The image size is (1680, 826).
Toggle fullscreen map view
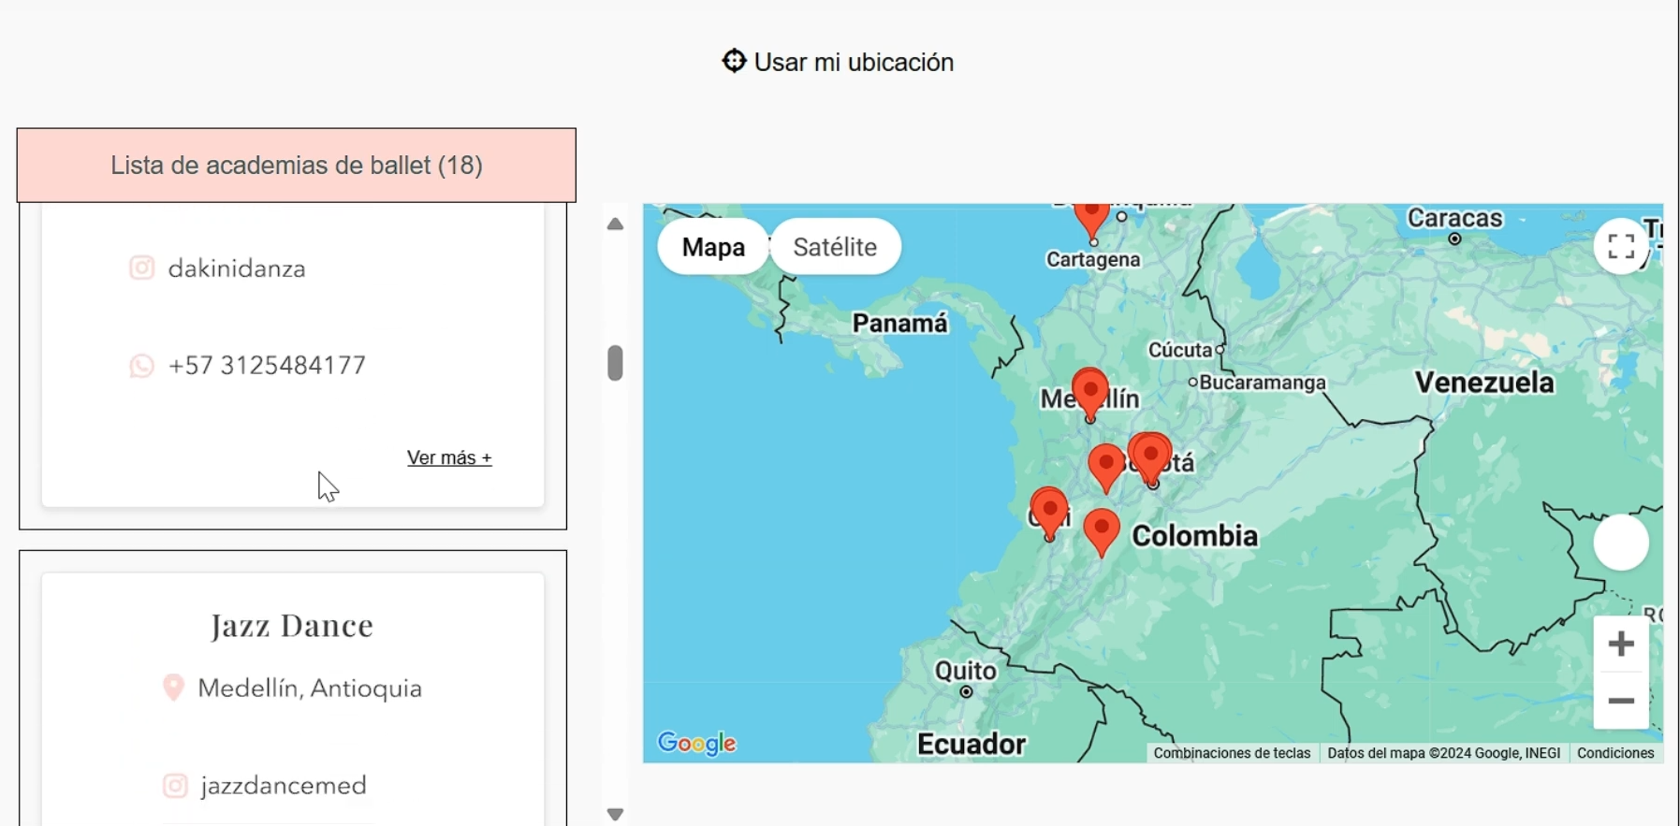click(1621, 246)
